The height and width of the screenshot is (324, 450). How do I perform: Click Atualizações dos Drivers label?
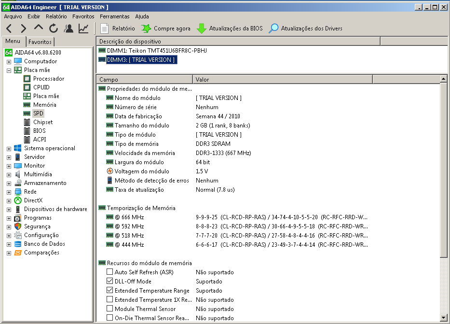(x=312, y=28)
